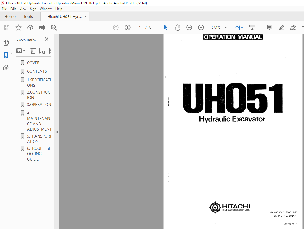304x229 pixels.
Task: Add a new bookmark icon
Action: [x=42, y=51]
